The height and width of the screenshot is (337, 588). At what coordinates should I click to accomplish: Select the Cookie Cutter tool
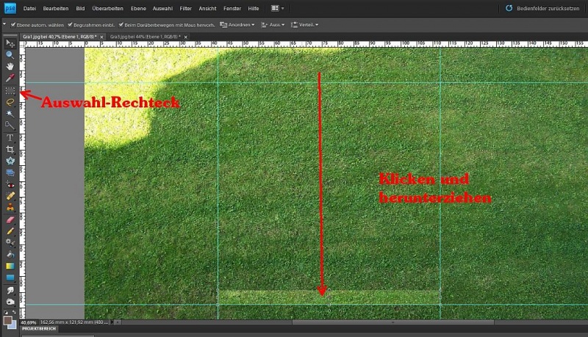(10, 161)
